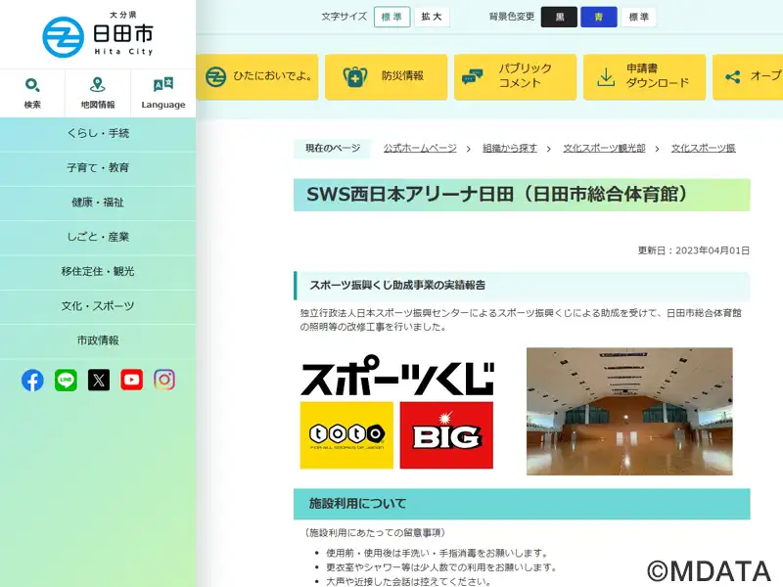Open the search (検索) magnifier icon
Image resolution: width=783 pixels, height=587 pixels.
point(32,85)
